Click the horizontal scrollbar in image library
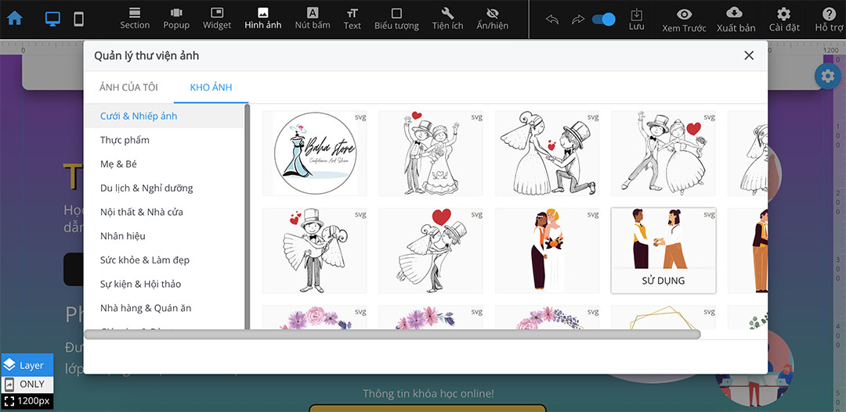 [392, 335]
